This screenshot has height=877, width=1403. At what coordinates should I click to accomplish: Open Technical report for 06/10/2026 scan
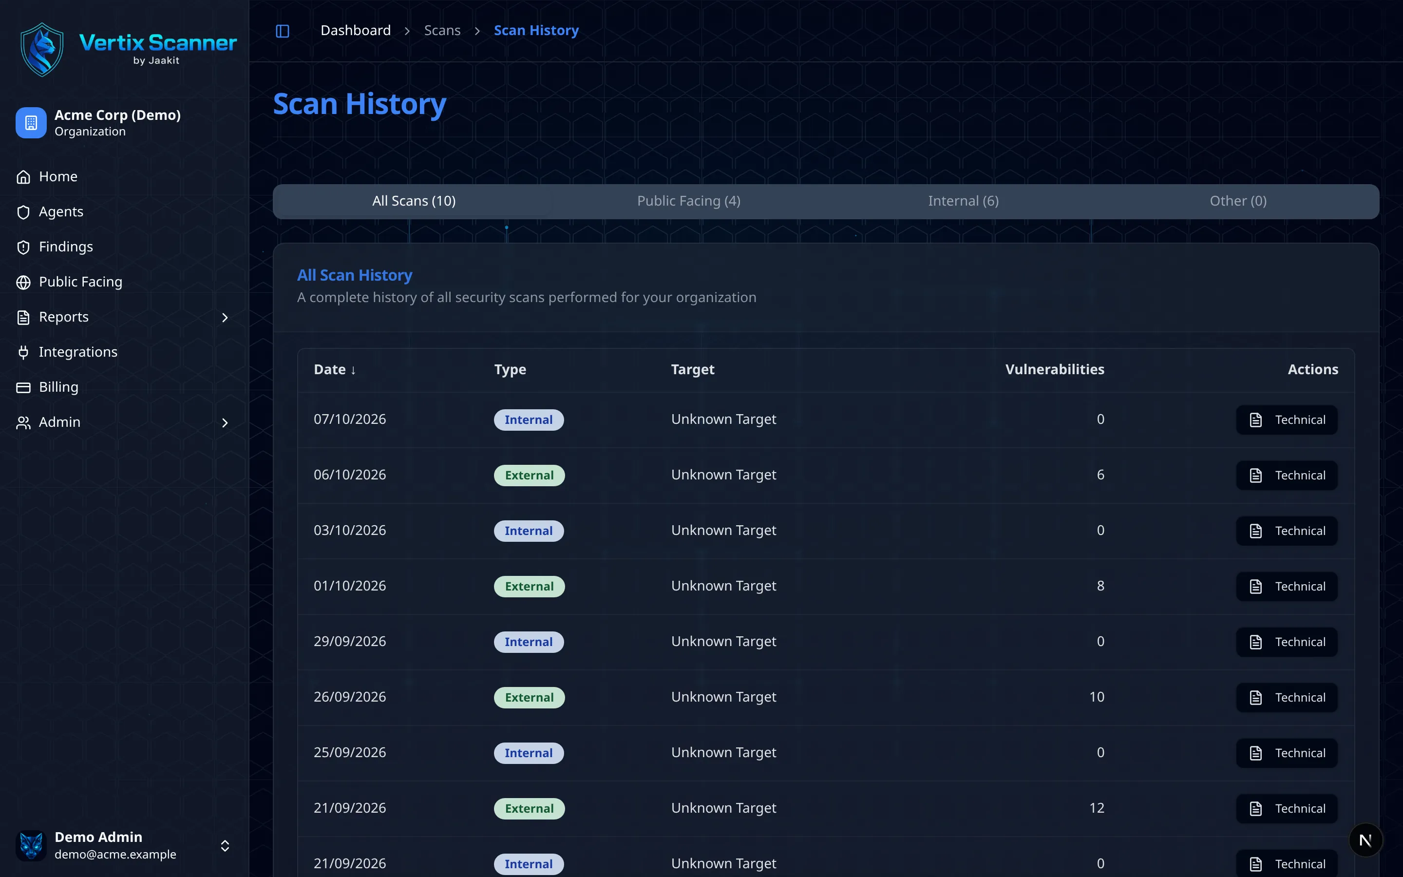tap(1287, 476)
